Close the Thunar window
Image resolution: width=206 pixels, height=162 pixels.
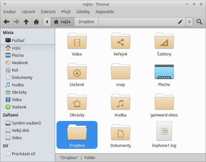[x=201, y=4]
